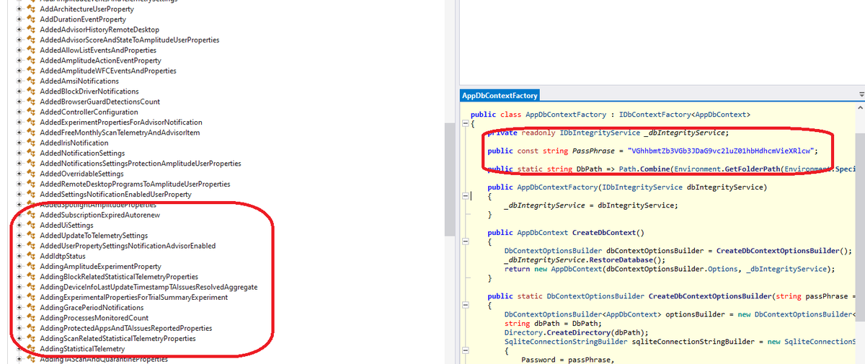Image resolution: width=865 pixels, height=364 pixels.
Task: Click the Password property in the initializer
Action: [538, 360]
